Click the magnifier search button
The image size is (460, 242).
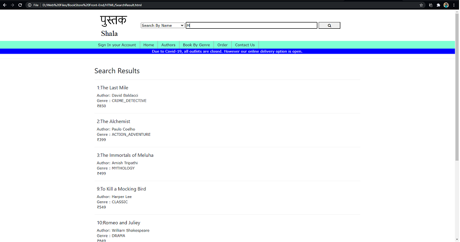click(329, 25)
